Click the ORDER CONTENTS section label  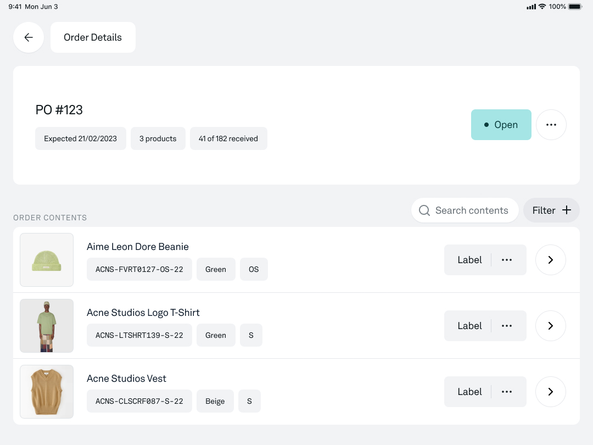point(50,218)
